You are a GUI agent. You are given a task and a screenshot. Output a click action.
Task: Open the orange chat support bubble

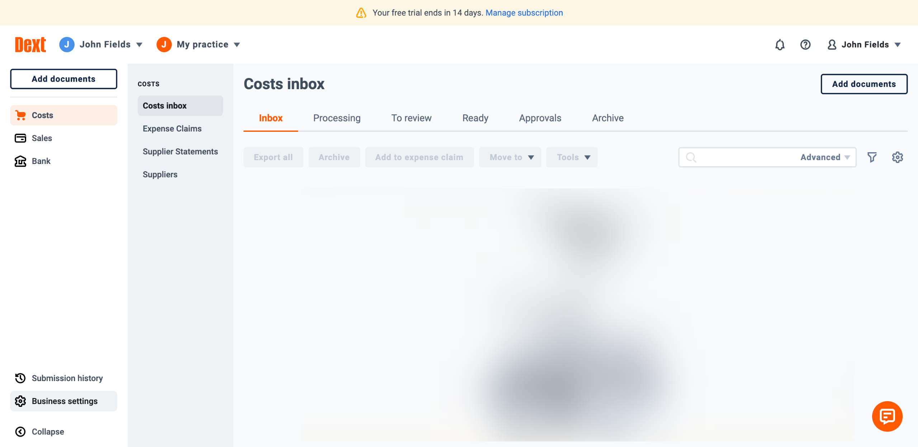887,416
